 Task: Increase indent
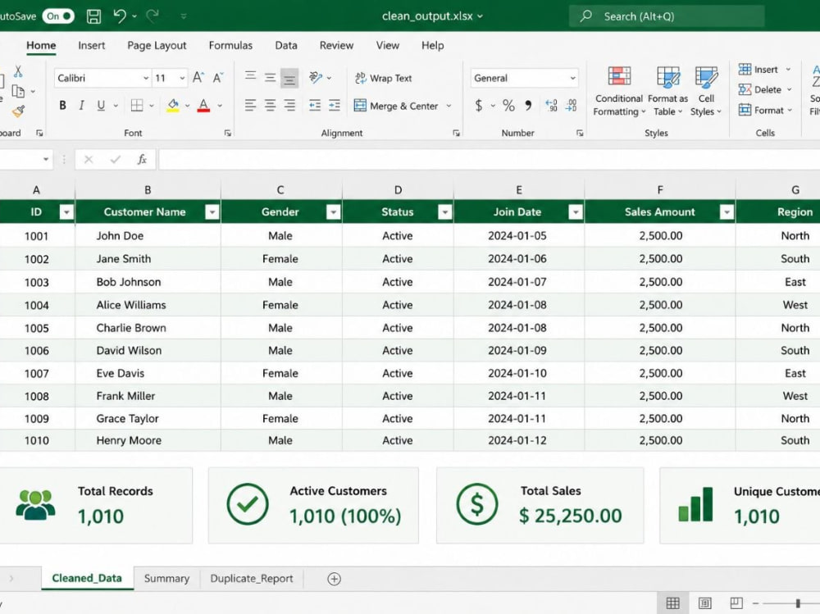click(335, 106)
